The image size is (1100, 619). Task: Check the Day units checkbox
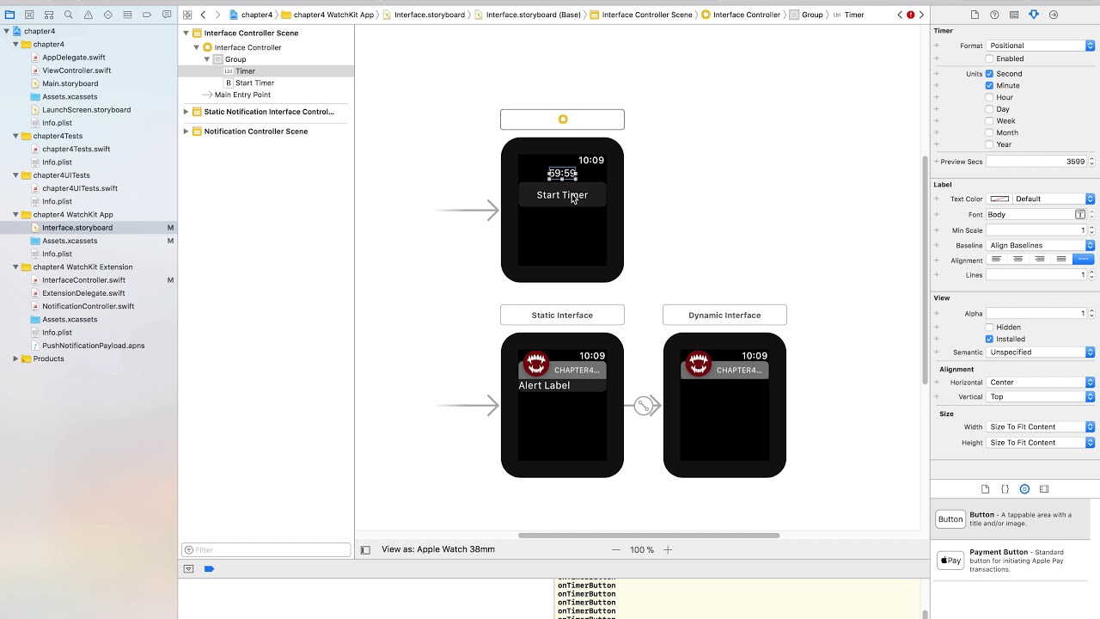coord(989,109)
